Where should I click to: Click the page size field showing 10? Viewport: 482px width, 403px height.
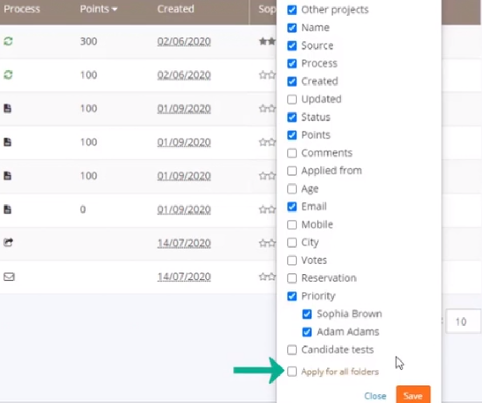[x=463, y=321]
